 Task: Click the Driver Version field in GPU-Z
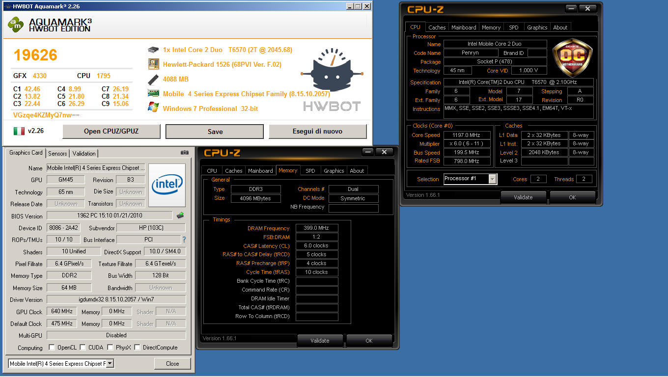(116, 299)
